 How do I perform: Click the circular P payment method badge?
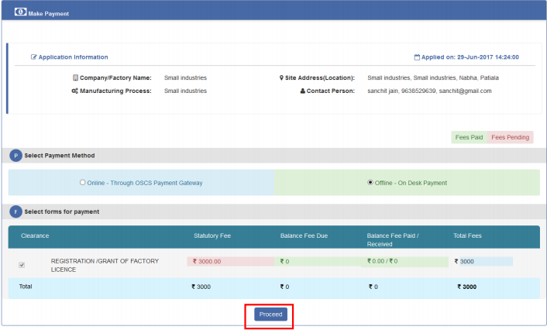point(15,156)
